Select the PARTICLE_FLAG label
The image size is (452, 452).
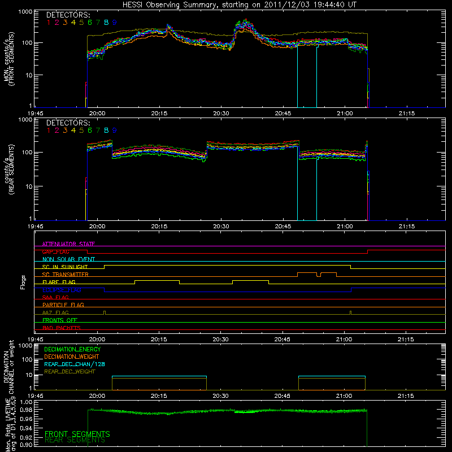tap(63, 305)
